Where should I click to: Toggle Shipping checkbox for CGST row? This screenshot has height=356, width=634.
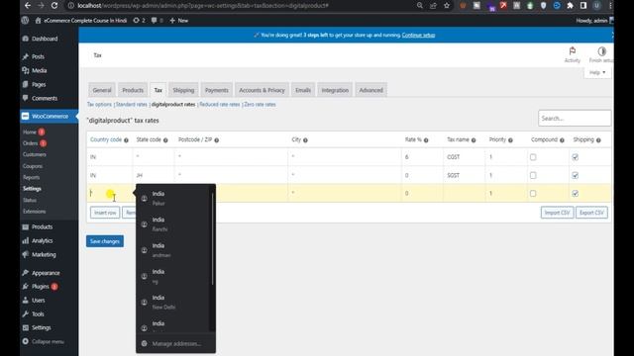(x=575, y=157)
